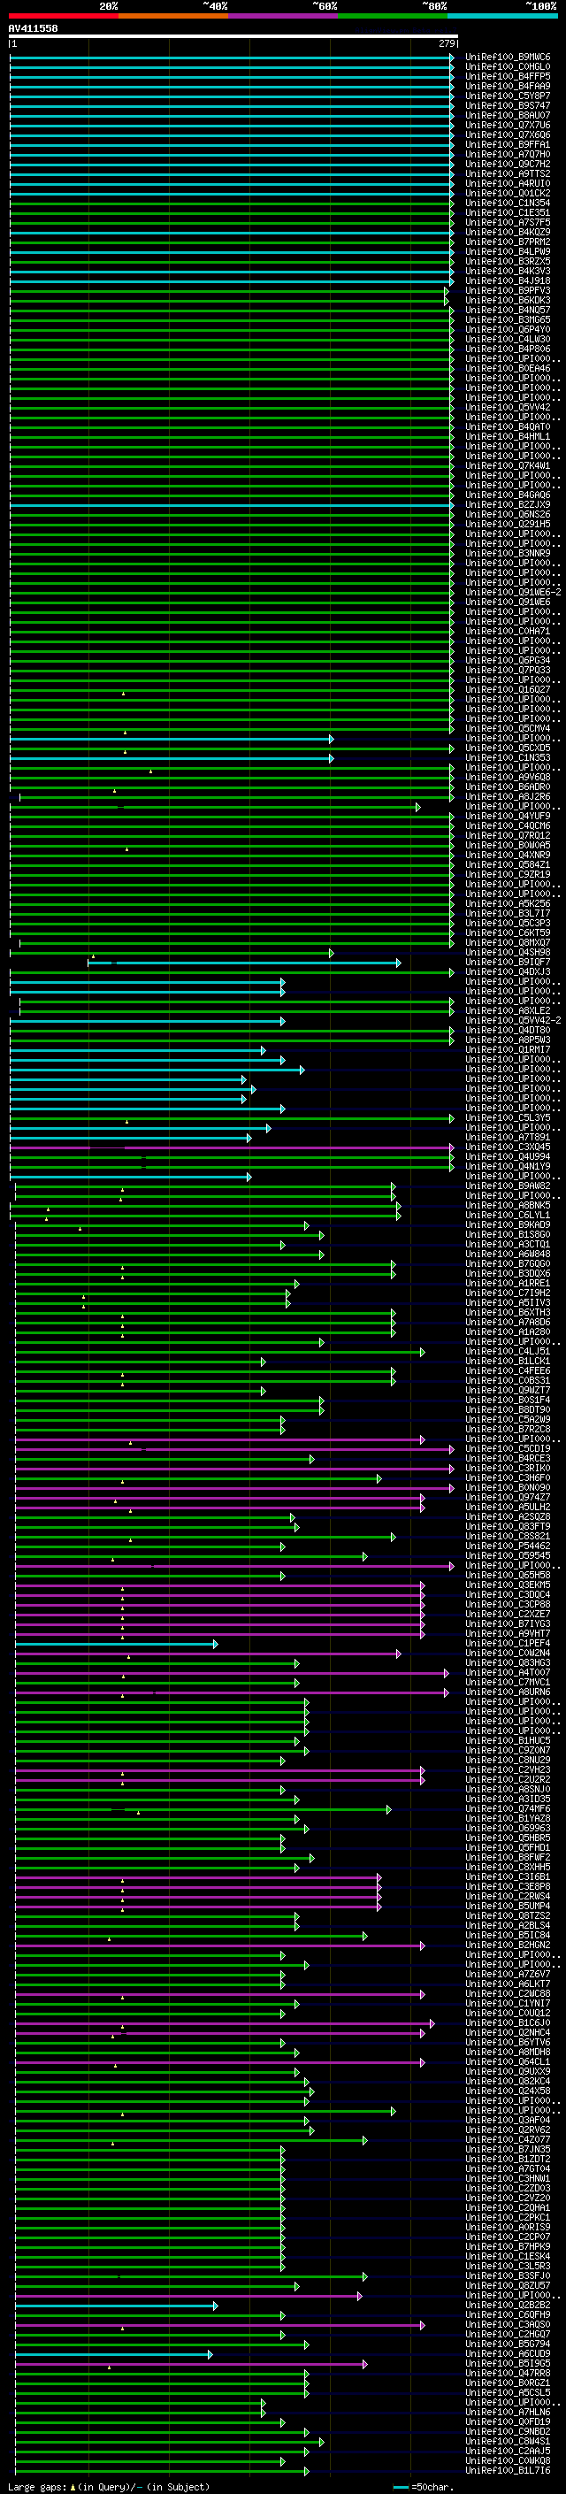This screenshot has height=2494, width=566.
Task: Select label UniRef100_Q9C7H2
Action: coord(508,164)
